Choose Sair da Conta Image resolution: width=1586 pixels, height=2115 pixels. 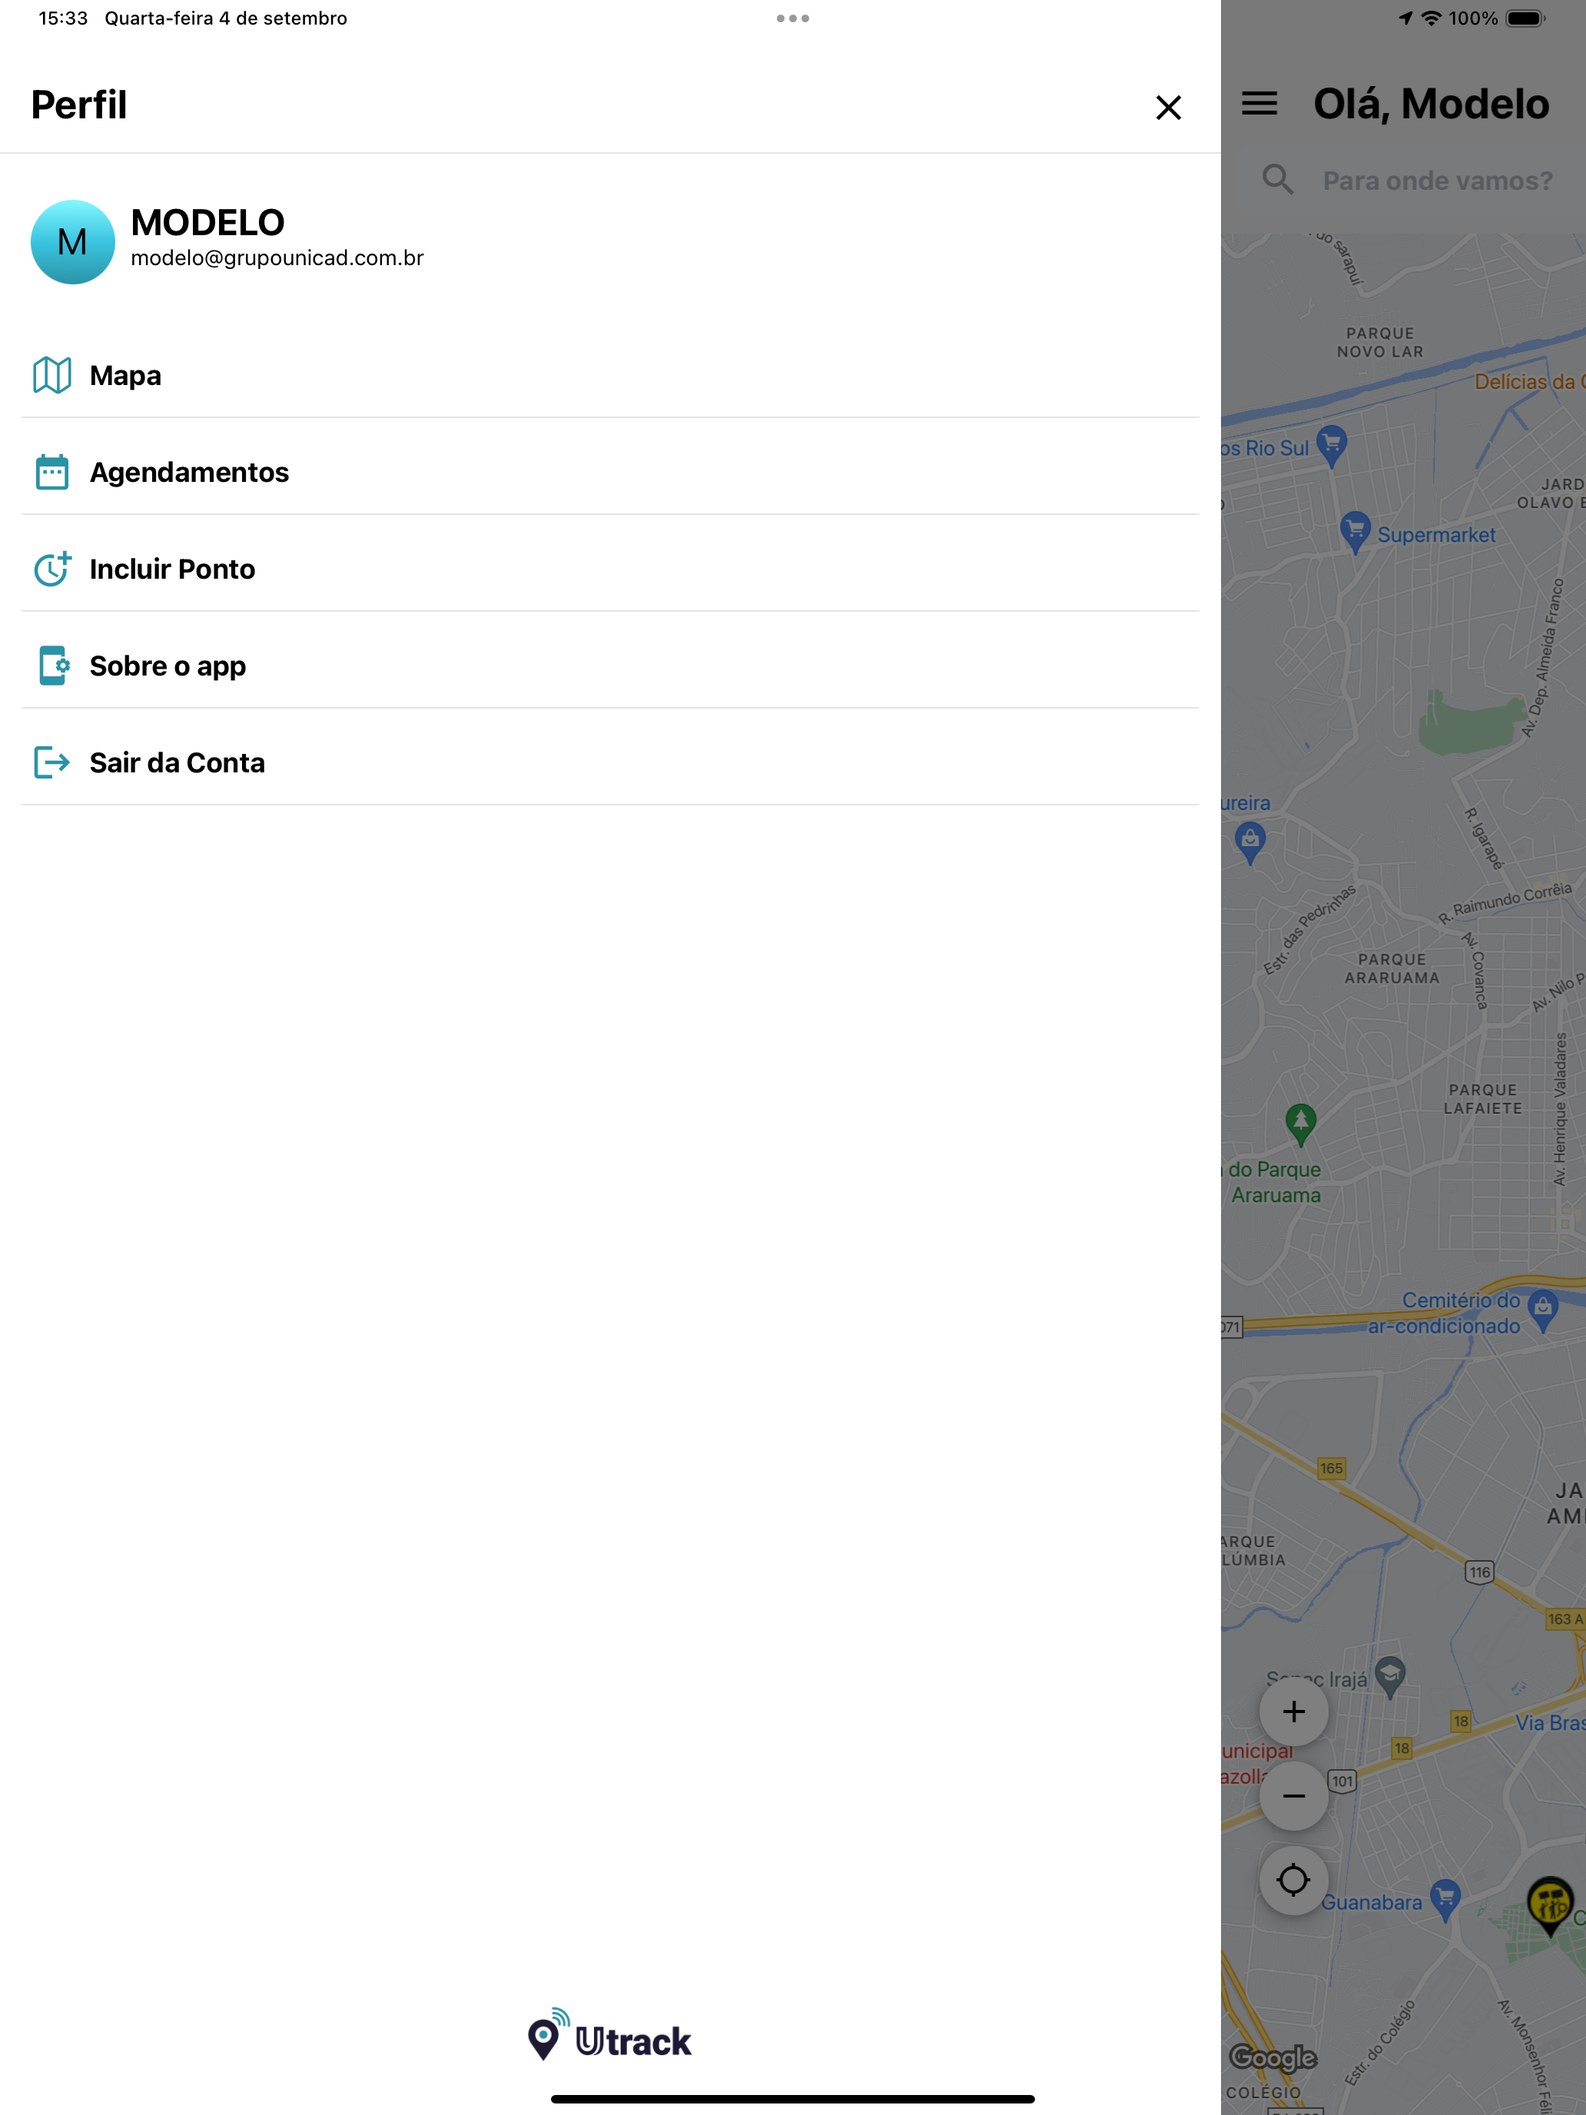(x=610, y=762)
